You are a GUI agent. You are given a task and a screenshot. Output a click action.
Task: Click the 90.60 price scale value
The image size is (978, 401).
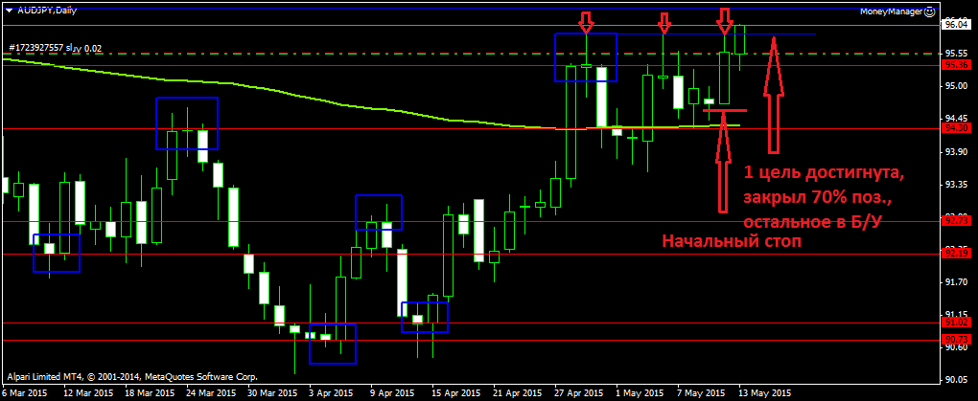point(956,348)
